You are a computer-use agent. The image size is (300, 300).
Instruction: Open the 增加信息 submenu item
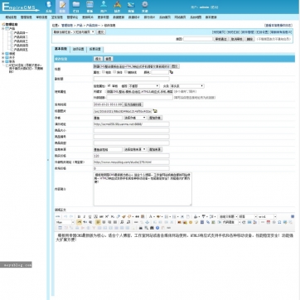point(11,17)
